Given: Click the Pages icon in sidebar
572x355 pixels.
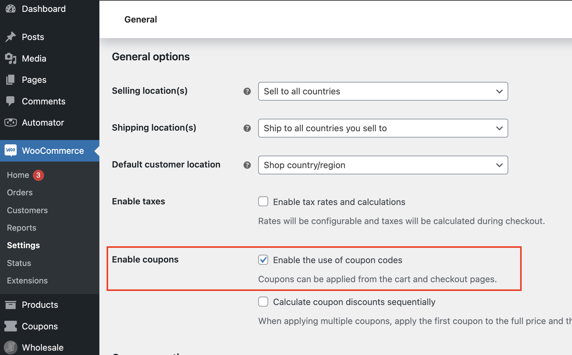Looking at the screenshot, I should coord(11,80).
